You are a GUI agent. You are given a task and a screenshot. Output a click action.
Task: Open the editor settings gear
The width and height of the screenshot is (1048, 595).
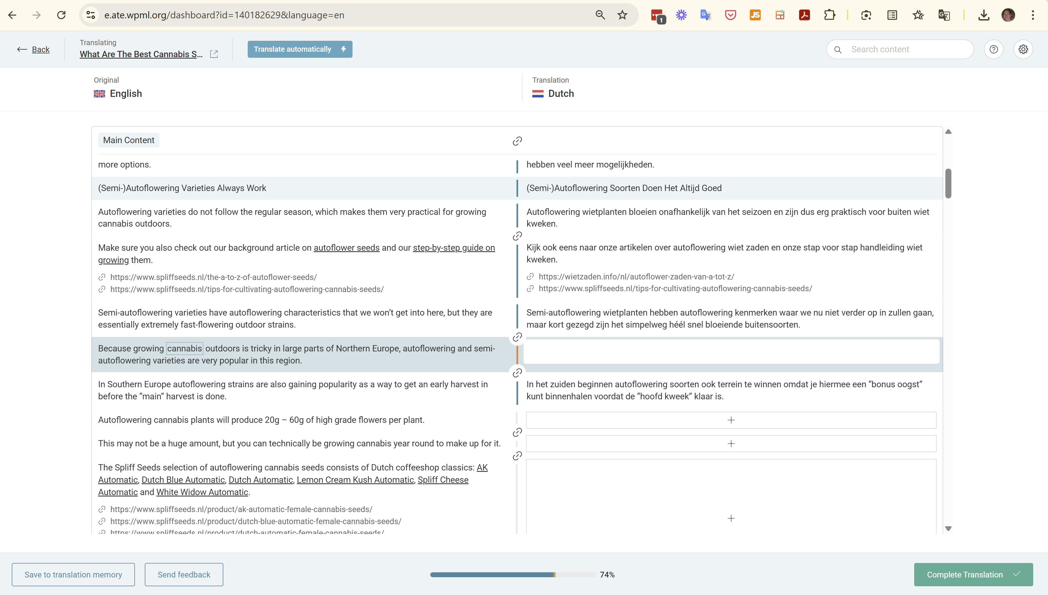pos(1023,50)
